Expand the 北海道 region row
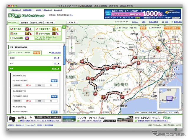 [35, 58]
